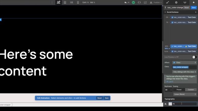
Task: Switch to mobile portrait breakpoint
Action: point(78,2)
